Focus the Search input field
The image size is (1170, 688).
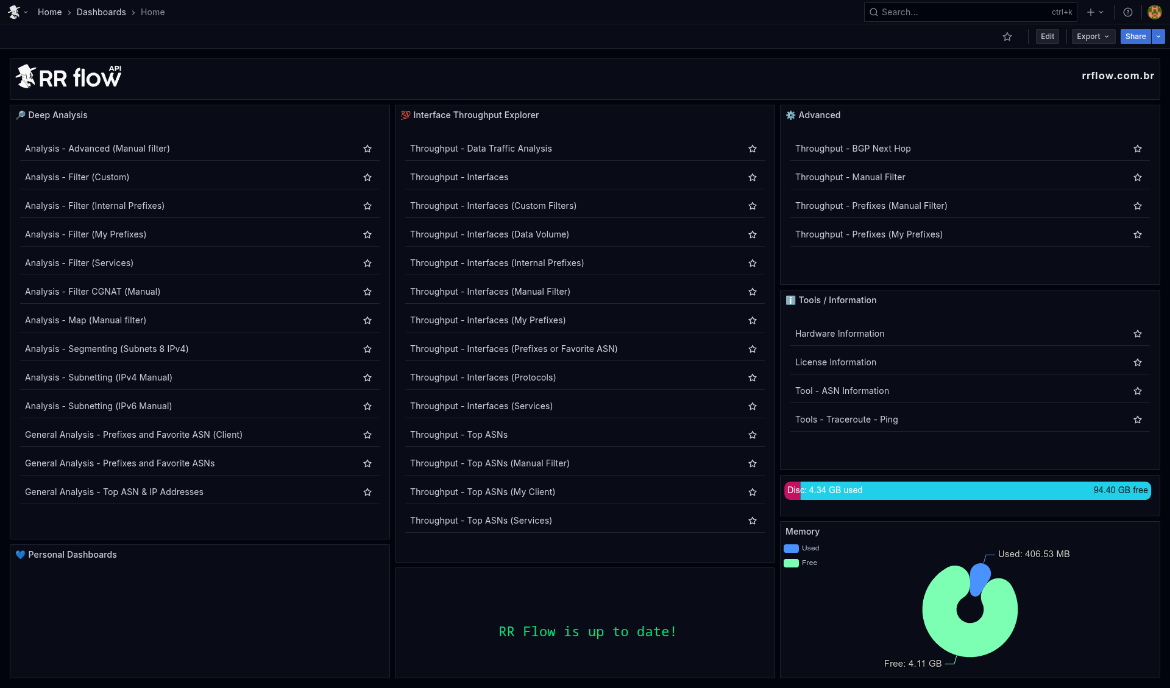(x=970, y=12)
